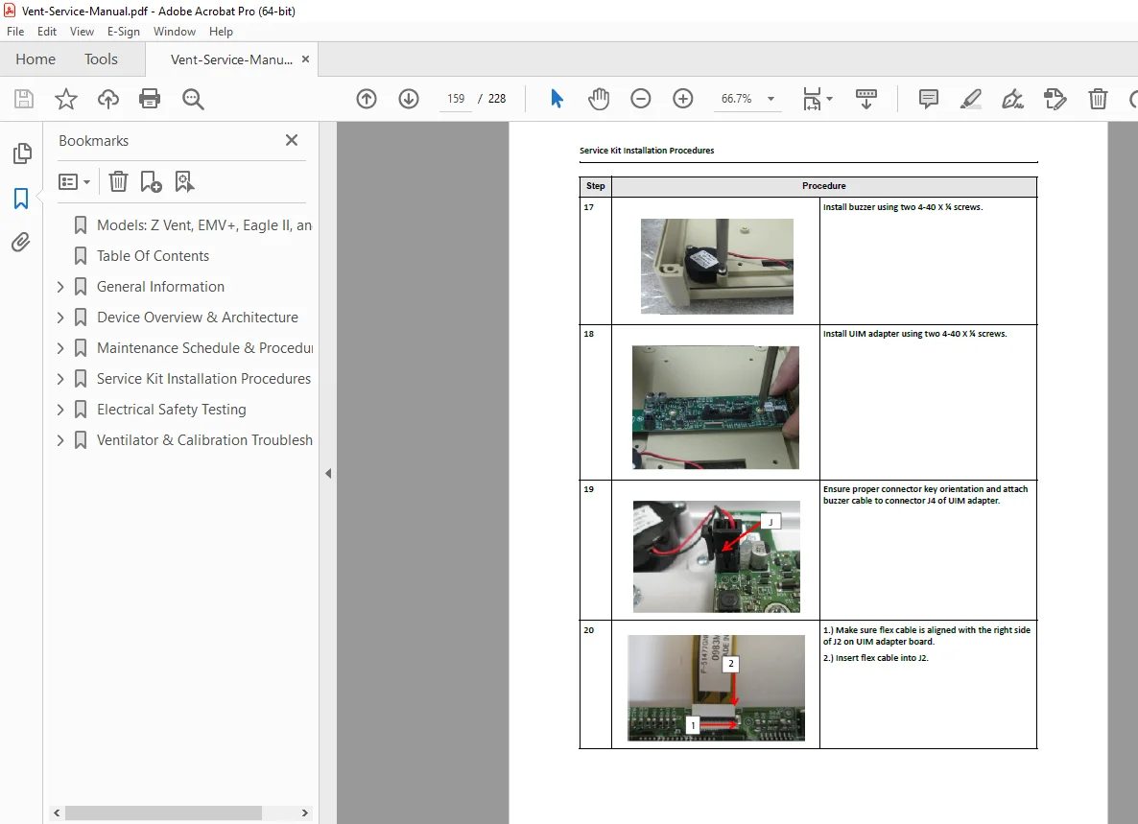
Task: Find current bookmark icon
Action: point(184,181)
